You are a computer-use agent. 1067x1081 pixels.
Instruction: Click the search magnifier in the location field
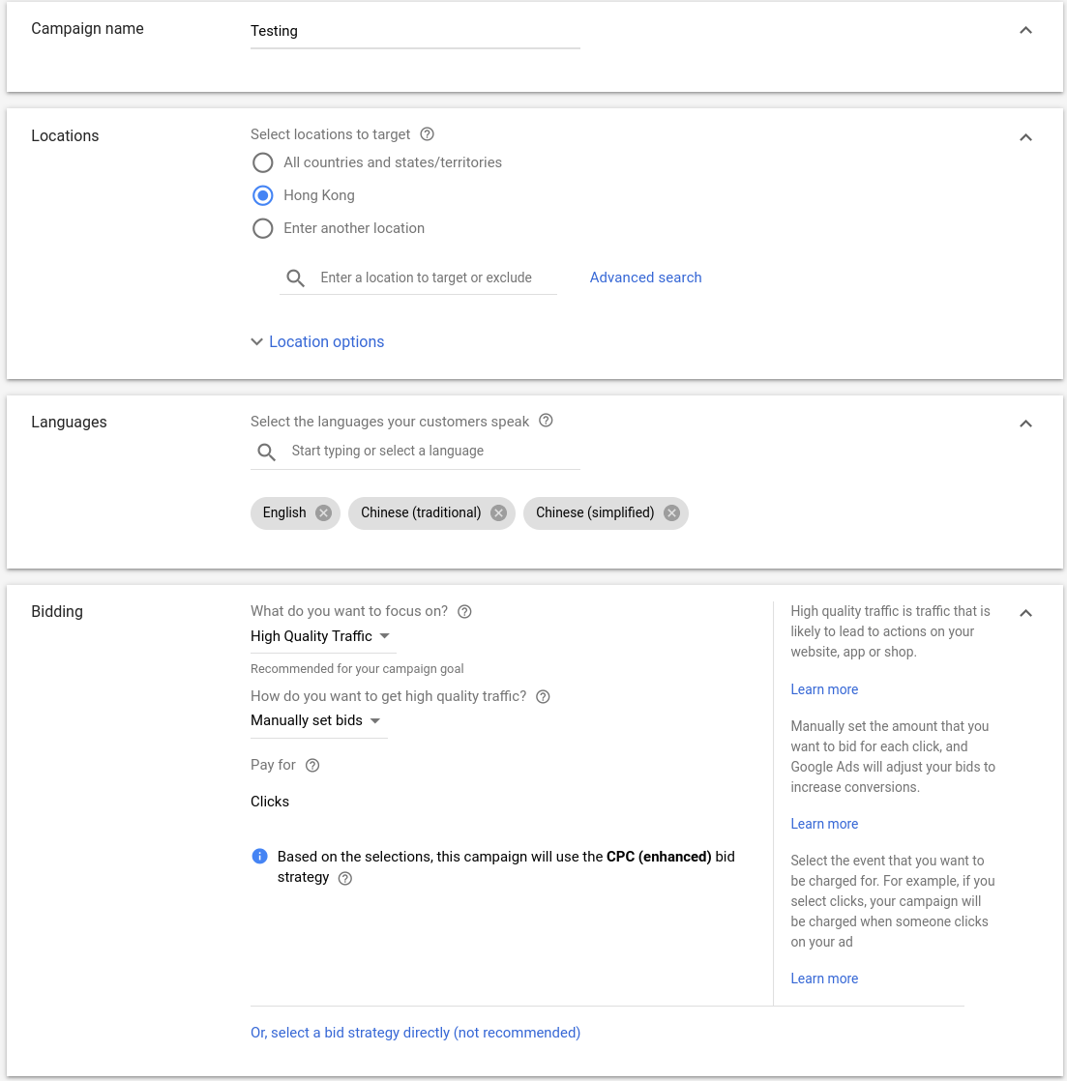[x=296, y=278]
